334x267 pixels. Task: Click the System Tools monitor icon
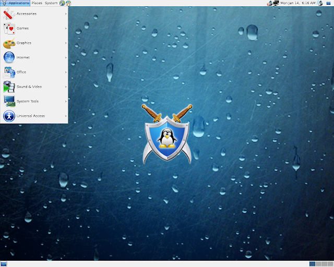click(9, 101)
